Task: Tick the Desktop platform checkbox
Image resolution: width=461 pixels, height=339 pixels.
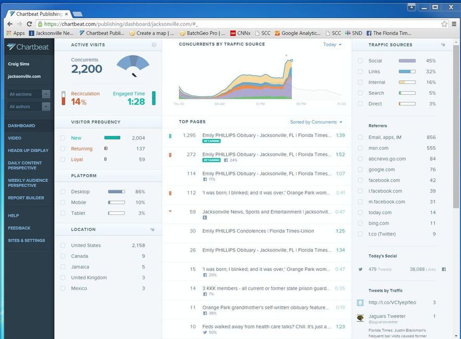Action: click(x=63, y=192)
